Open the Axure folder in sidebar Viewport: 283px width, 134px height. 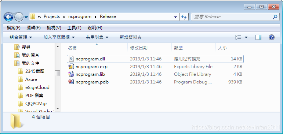coord(31,79)
